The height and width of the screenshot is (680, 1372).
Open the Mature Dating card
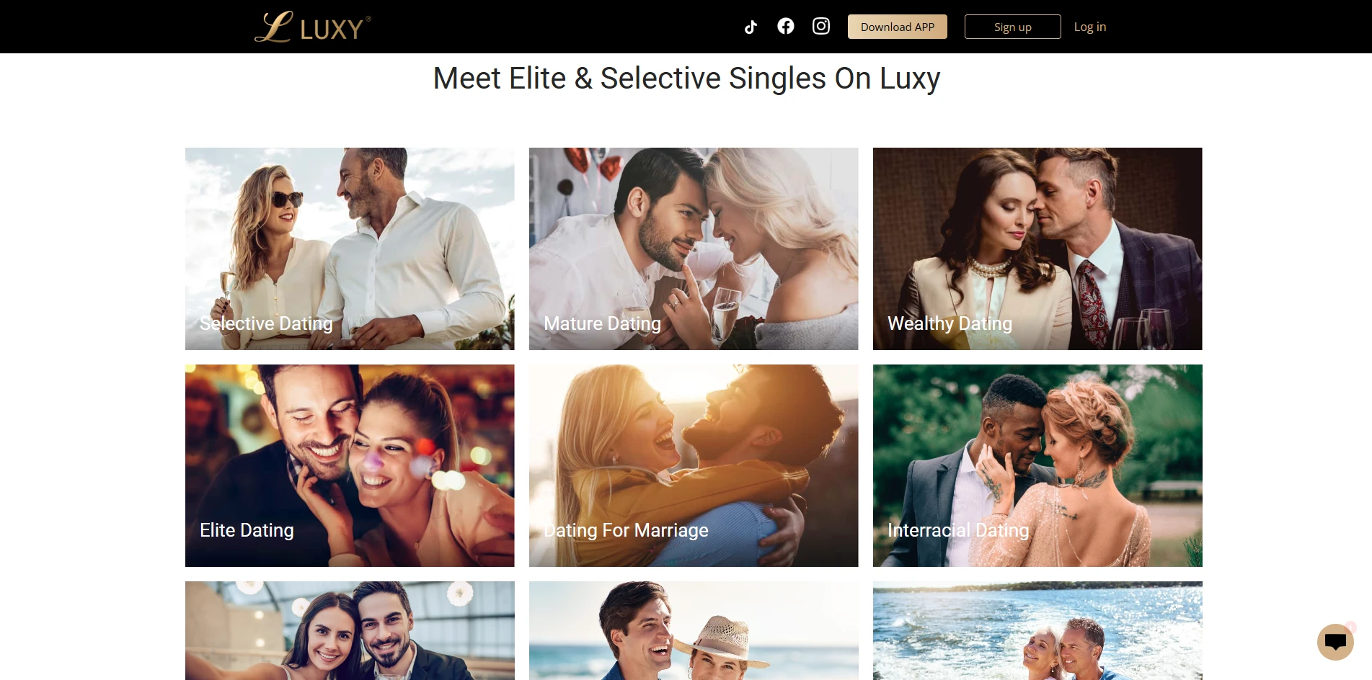694,249
